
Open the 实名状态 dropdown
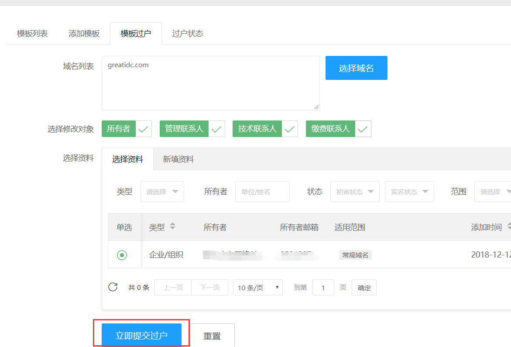tap(409, 191)
